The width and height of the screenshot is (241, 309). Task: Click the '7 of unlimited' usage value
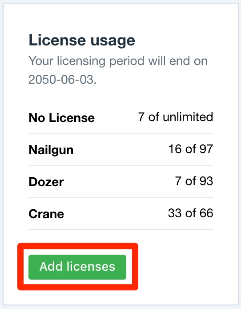point(176,117)
